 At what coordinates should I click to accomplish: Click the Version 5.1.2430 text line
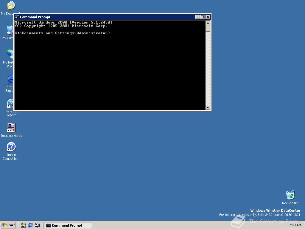pos(64,22)
